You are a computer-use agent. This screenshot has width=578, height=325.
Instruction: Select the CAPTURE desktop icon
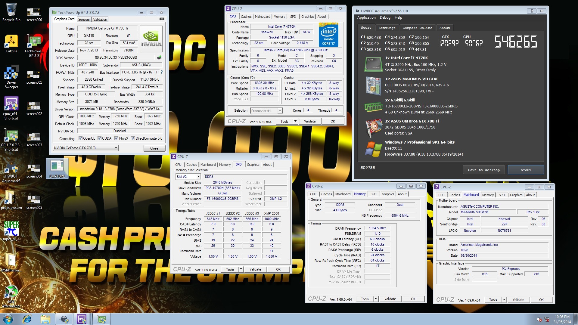coord(57,169)
